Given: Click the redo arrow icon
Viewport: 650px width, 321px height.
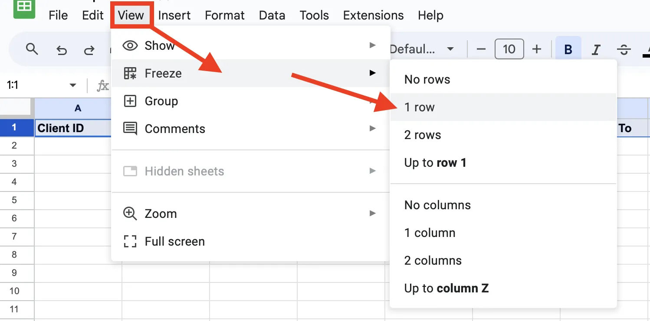Looking at the screenshot, I should point(89,50).
